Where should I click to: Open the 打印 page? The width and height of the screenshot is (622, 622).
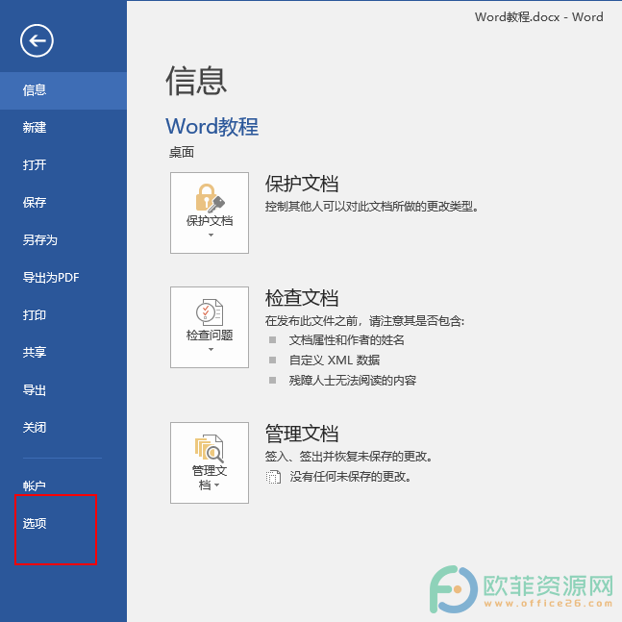click(x=63, y=315)
